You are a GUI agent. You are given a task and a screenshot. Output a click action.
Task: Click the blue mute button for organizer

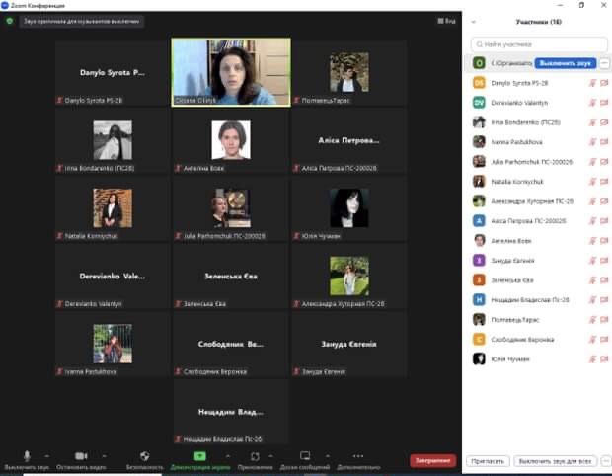566,63
